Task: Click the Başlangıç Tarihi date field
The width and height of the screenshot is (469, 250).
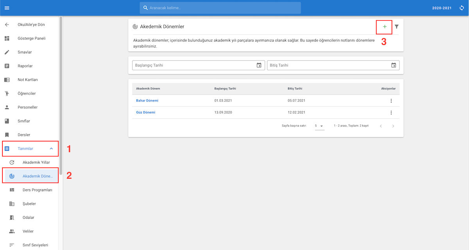Action: pos(199,65)
